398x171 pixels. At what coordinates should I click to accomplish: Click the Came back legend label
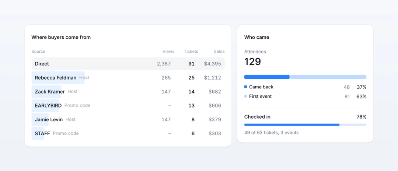pyautogui.click(x=261, y=87)
